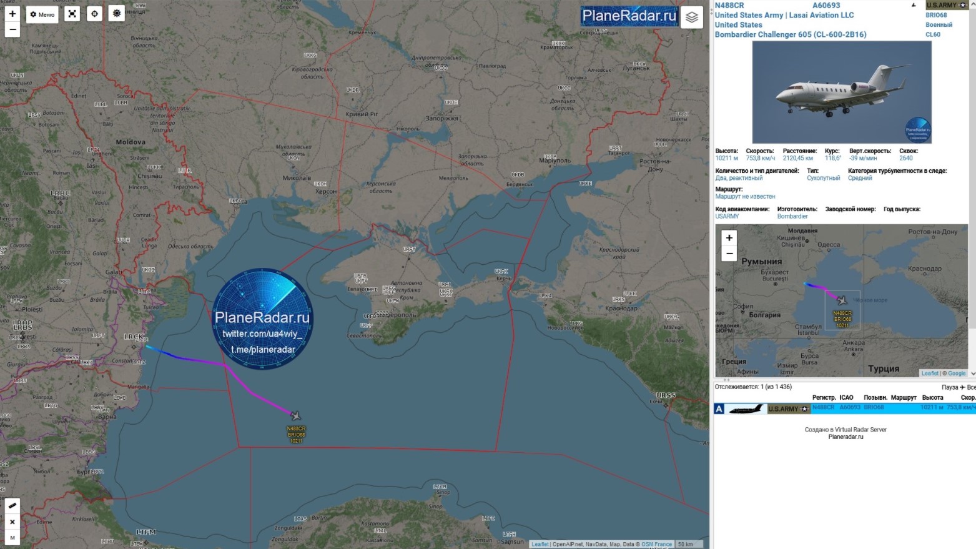
Task: Zoom in on the mini map
Action: tap(729, 238)
